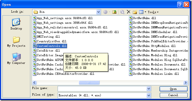Select file name CountryListBox.dll
Image resolution: width=192 pixels, height=101 pixels.
pyautogui.click(x=52, y=41)
